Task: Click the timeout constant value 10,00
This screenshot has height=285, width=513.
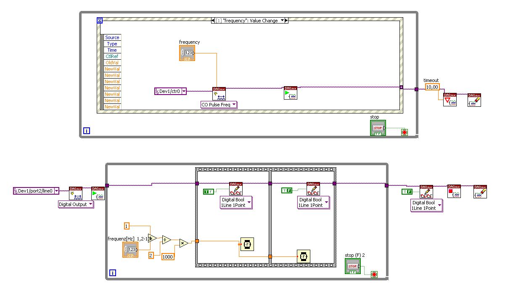Action: pos(432,87)
